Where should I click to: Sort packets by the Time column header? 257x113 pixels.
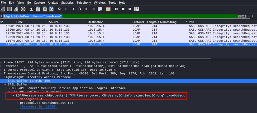(32, 22)
